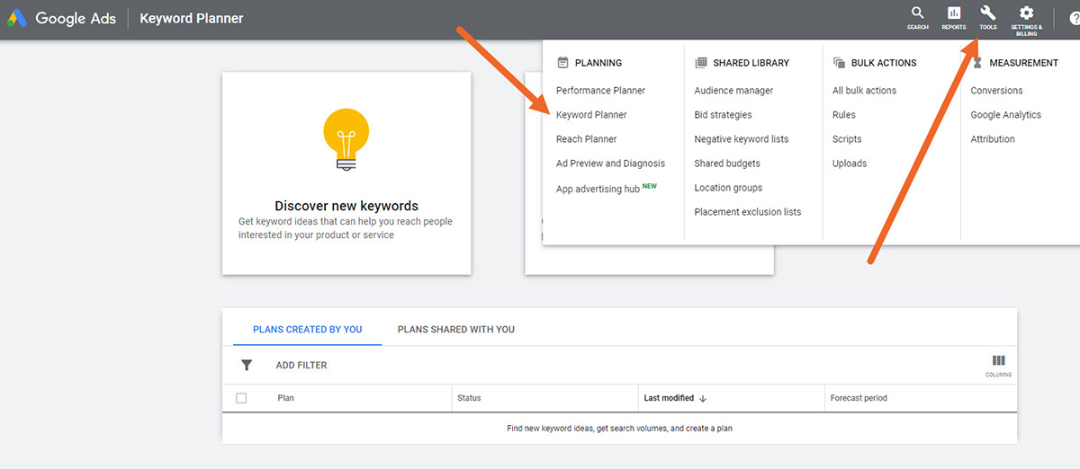This screenshot has height=469, width=1080.
Task: Open Settings & Billing gear menu
Action: point(1026,19)
